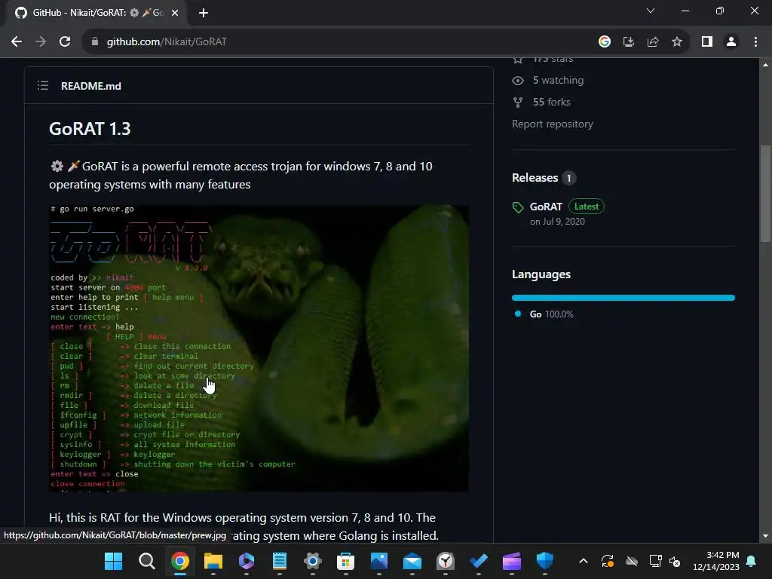Open Settings gear in taskbar
Viewport: 772px width, 579px height.
[x=313, y=561]
